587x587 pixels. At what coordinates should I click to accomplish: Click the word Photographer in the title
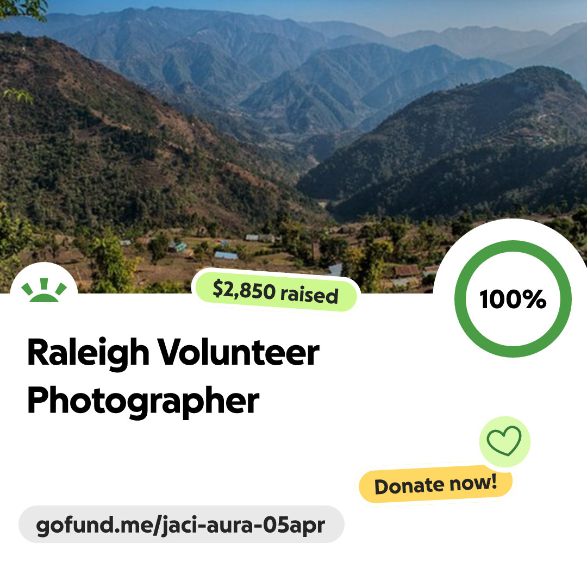pos(143,401)
